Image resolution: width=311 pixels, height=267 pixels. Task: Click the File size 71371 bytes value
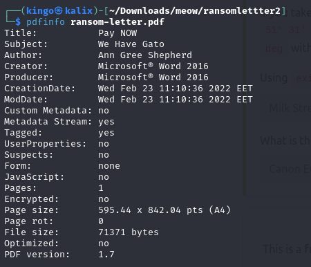pyautogui.click(x=129, y=232)
